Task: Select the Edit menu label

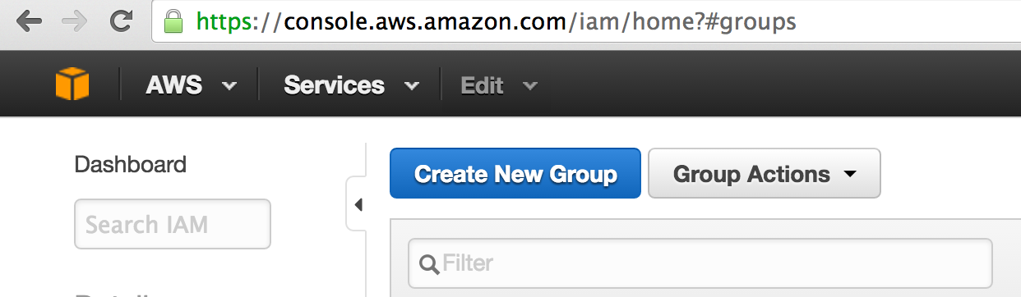Action: pyautogui.click(x=482, y=85)
